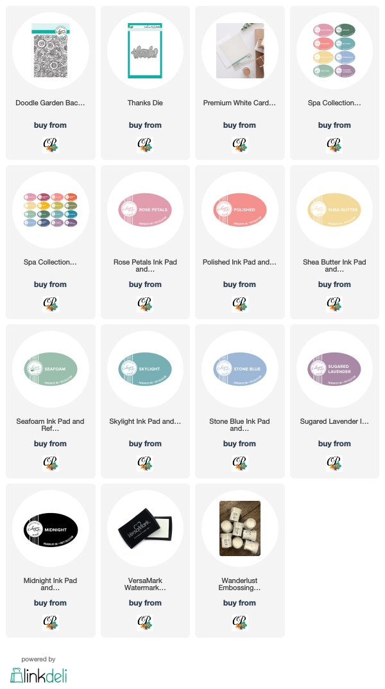
Task: Click the store logo under Rose Petals Ink Pad
Action: [x=145, y=304]
